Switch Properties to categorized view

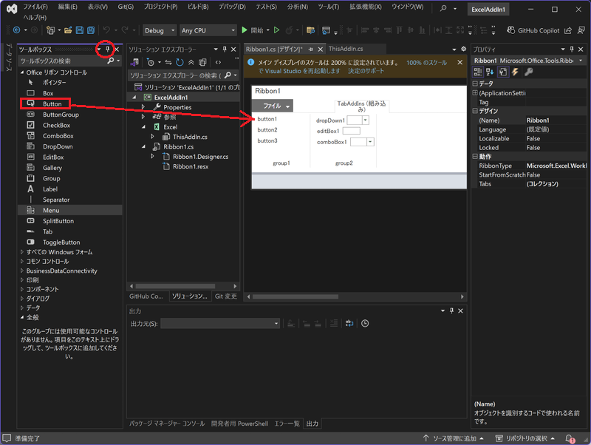tap(478, 72)
